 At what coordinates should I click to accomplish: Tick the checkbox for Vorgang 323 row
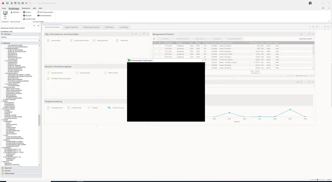click(159, 49)
